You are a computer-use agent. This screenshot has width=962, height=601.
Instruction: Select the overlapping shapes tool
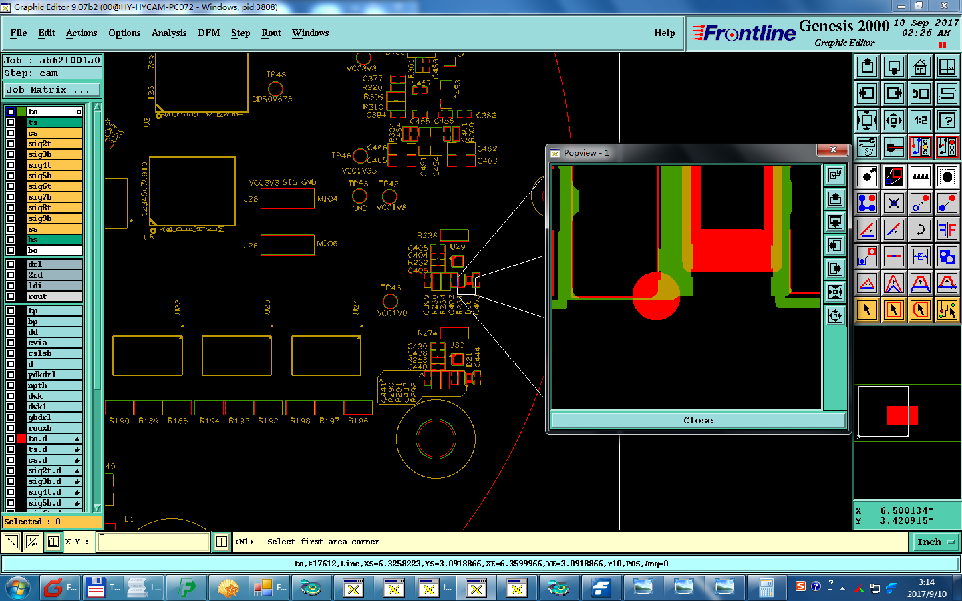pos(947,256)
